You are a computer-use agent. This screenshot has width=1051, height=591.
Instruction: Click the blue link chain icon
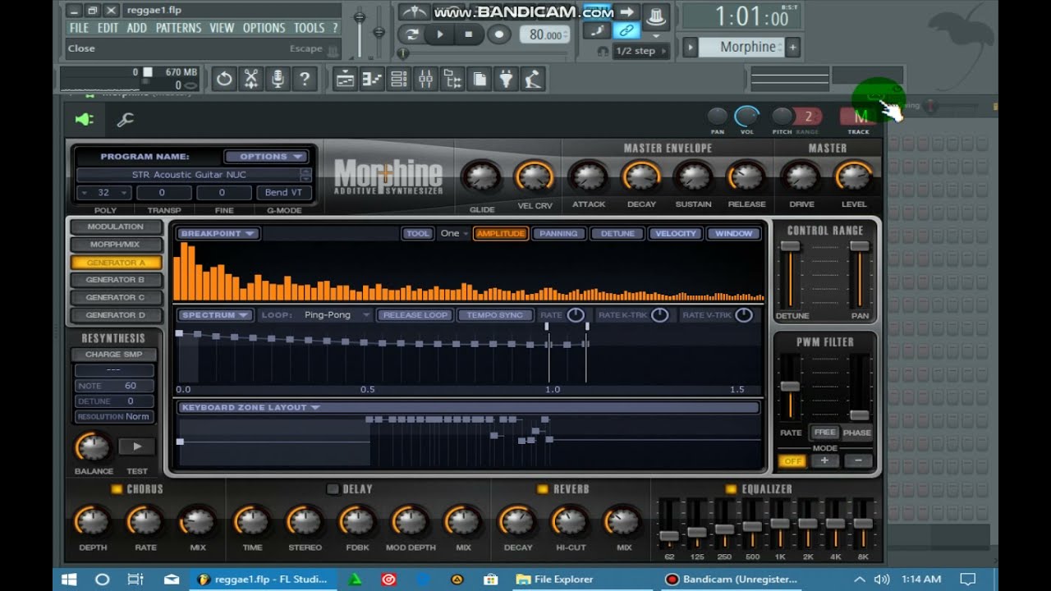tap(626, 30)
